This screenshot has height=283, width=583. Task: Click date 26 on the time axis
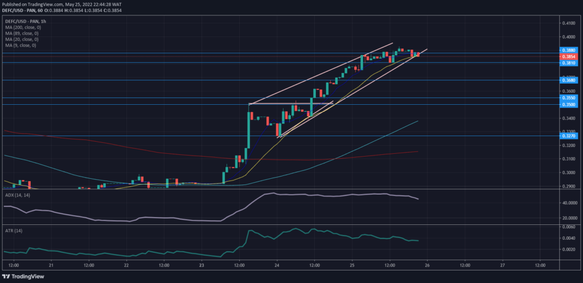427,265
